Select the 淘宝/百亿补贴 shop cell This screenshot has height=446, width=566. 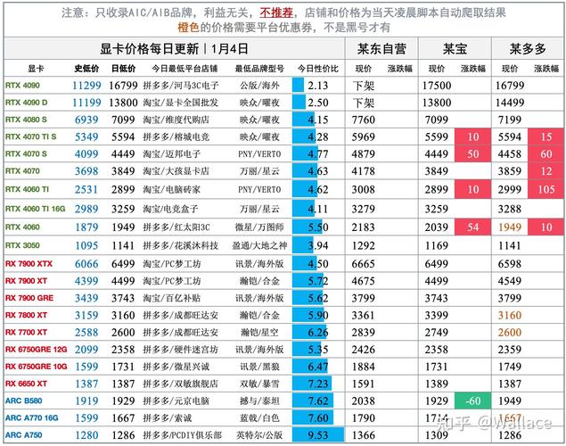click(x=172, y=298)
